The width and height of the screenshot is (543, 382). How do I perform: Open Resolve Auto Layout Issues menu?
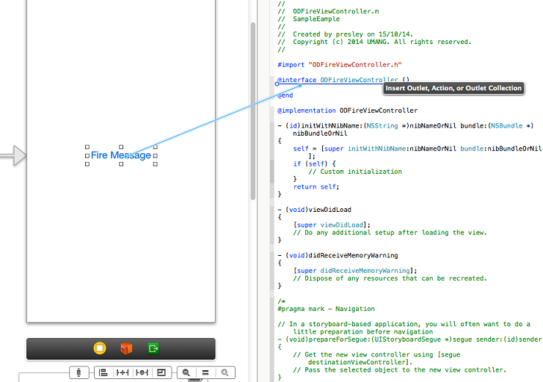(142, 372)
